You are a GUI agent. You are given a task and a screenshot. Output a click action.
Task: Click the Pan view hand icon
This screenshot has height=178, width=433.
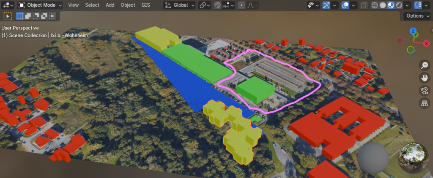point(425,78)
